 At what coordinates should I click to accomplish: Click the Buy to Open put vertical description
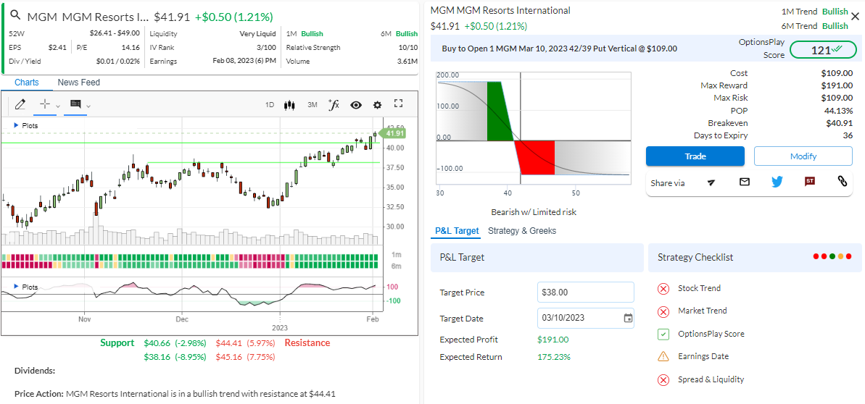click(559, 49)
